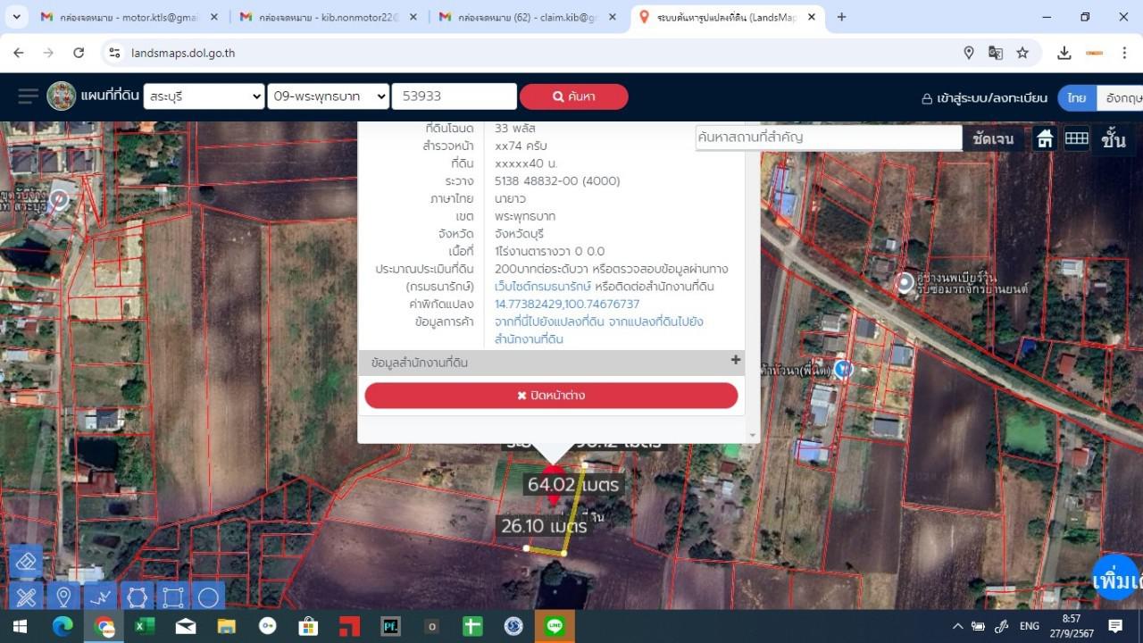Image resolution: width=1143 pixels, height=643 pixels.
Task: Select the eraser tool on the map
Action: pos(27,562)
